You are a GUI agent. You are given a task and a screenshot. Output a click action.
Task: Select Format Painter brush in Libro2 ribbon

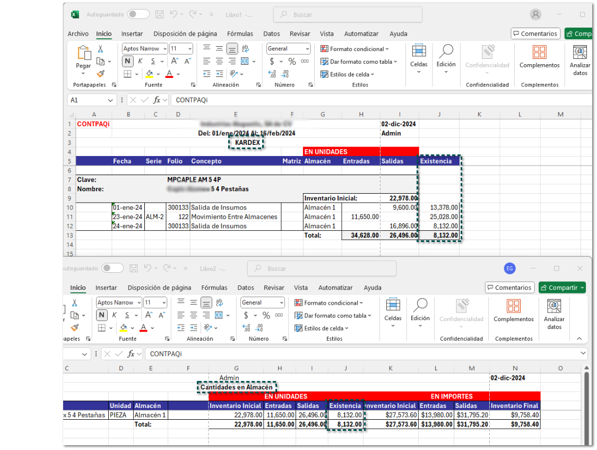[74, 328]
